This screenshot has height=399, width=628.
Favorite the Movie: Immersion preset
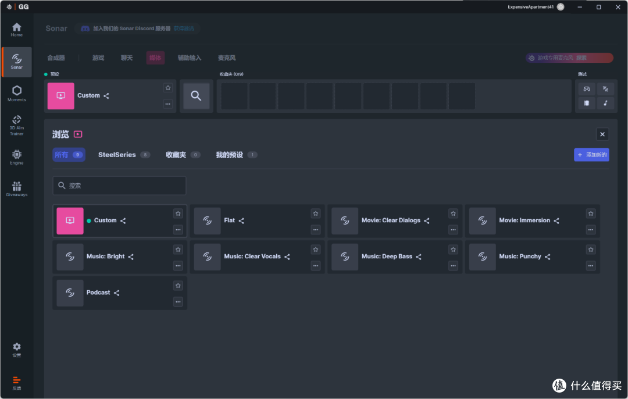[591, 213]
